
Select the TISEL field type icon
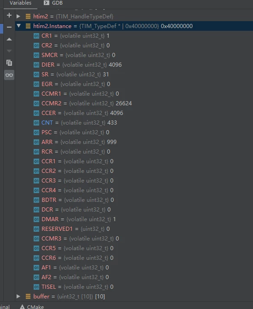click(x=36, y=287)
